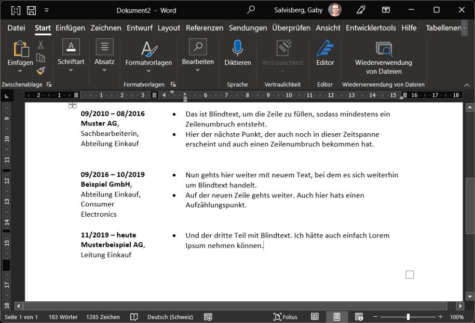Viewport: 475px width, 323px height.
Task: Click the '183 Wörter' word count
Action: pyautogui.click(x=63, y=317)
